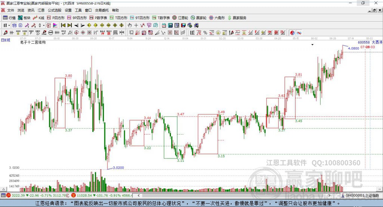This screenshot has height=207, width=383.
Task: Open the P四方形 tool
Action: pyautogui.click(x=56, y=18)
